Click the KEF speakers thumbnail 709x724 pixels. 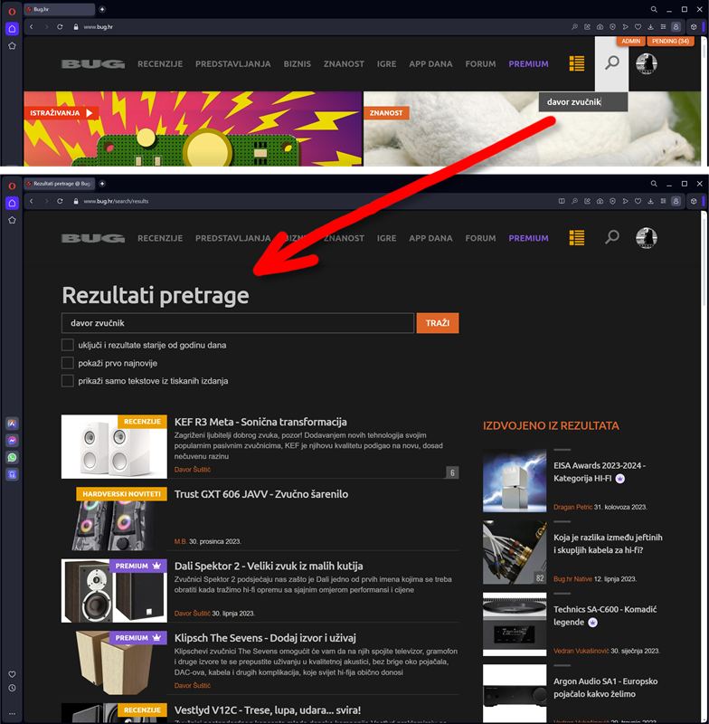pyautogui.click(x=114, y=446)
